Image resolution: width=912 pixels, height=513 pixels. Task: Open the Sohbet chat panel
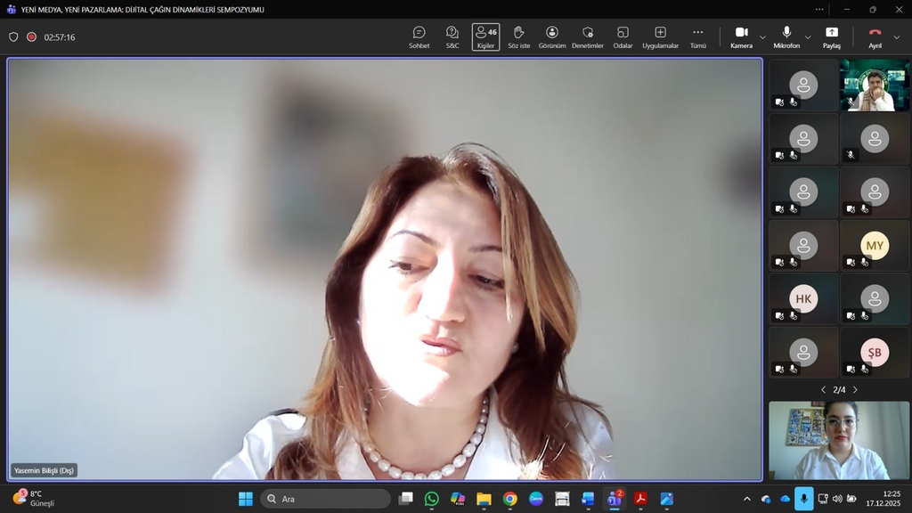(x=419, y=37)
